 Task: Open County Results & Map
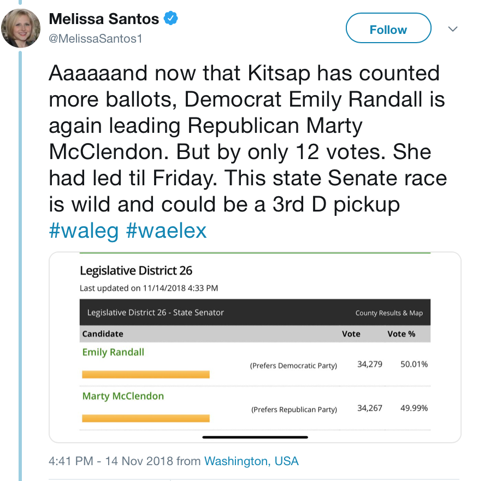point(389,313)
